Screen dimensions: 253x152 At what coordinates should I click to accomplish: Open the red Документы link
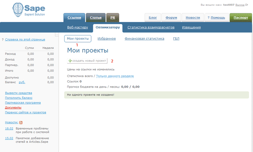pos(13,107)
